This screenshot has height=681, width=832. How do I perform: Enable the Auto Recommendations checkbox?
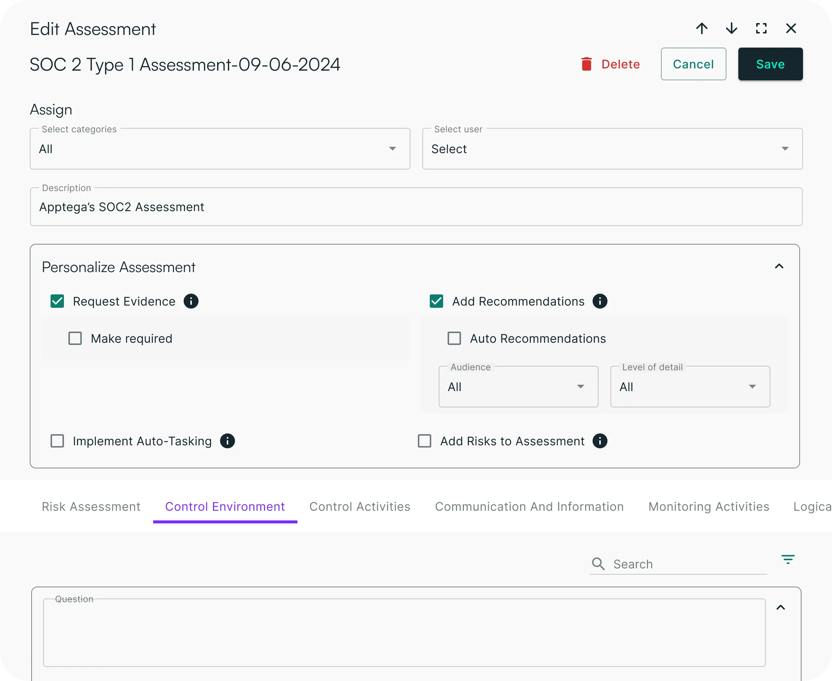pyautogui.click(x=454, y=338)
